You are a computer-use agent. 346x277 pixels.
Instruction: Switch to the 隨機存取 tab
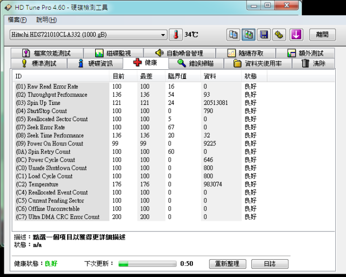click(245, 53)
